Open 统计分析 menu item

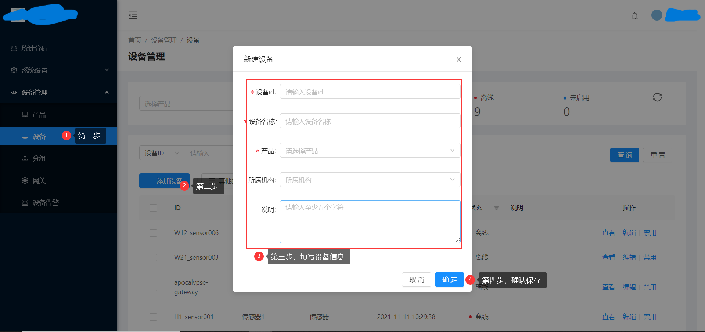coord(59,48)
